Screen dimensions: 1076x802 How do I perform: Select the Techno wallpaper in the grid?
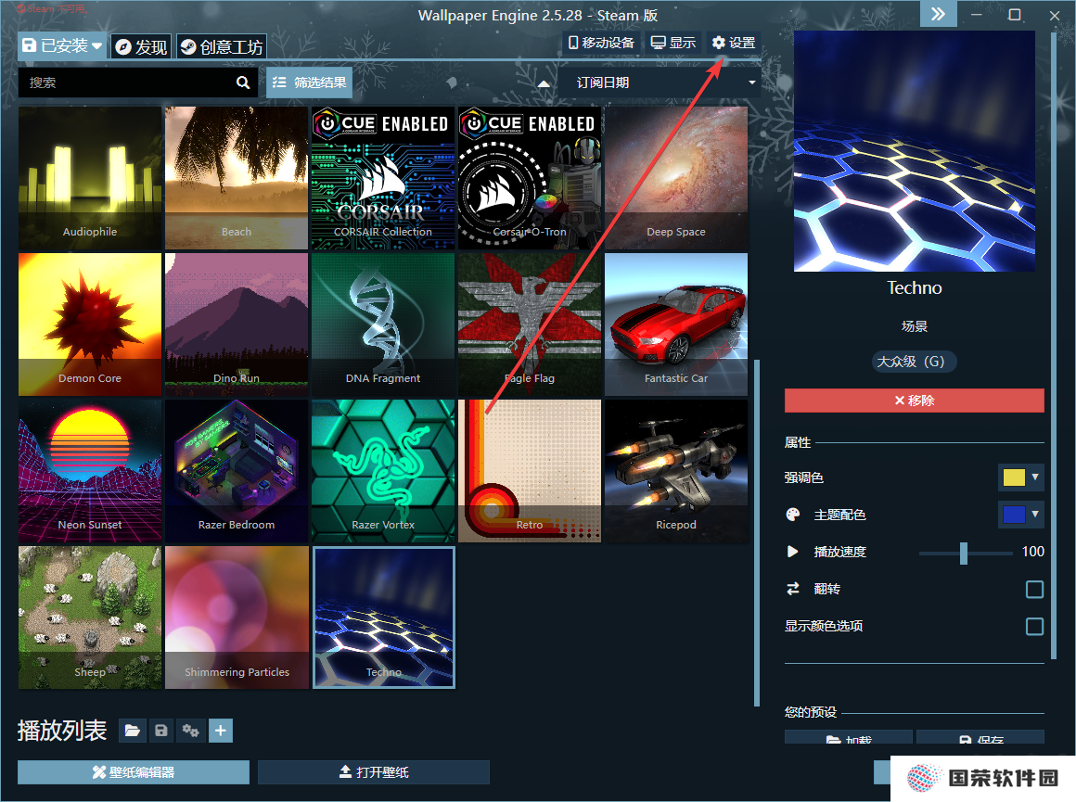click(x=384, y=617)
